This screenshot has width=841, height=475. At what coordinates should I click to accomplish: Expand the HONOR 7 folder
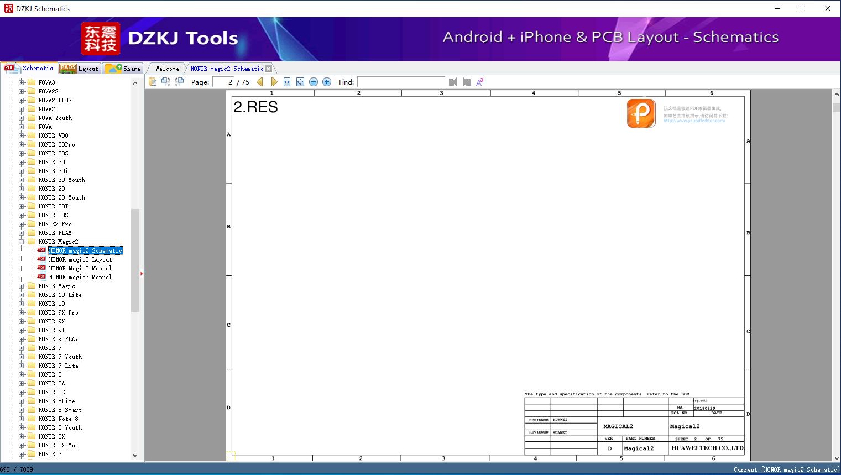[22, 454]
